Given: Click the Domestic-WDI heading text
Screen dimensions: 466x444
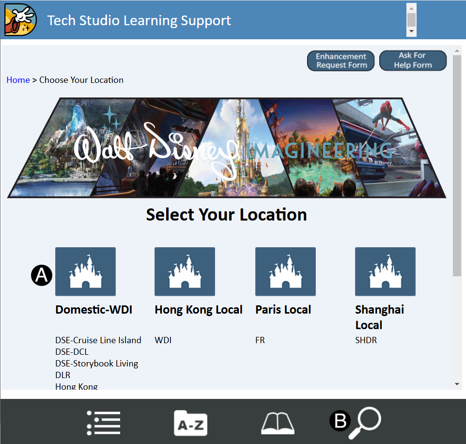Looking at the screenshot, I should click(93, 310).
